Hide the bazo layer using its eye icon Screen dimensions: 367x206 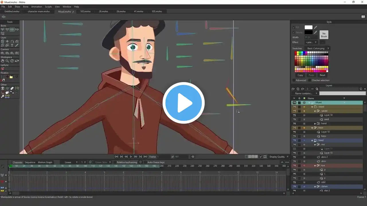[294, 128]
